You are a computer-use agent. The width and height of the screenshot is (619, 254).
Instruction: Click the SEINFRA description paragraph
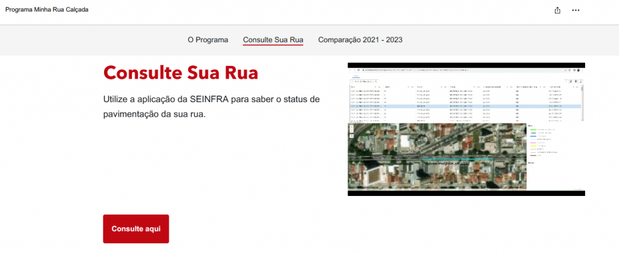coord(212,106)
